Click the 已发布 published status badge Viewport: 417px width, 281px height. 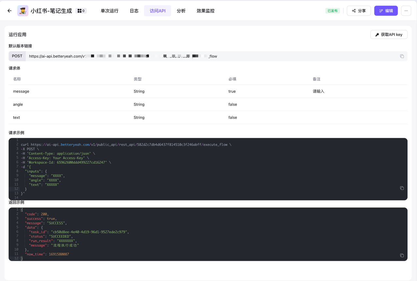click(332, 11)
